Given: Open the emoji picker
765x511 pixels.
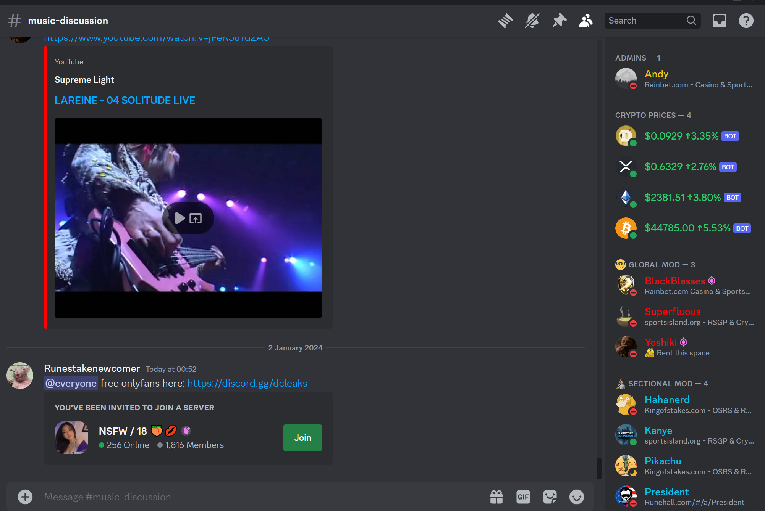Looking at the screenshot, I should 576,497.
